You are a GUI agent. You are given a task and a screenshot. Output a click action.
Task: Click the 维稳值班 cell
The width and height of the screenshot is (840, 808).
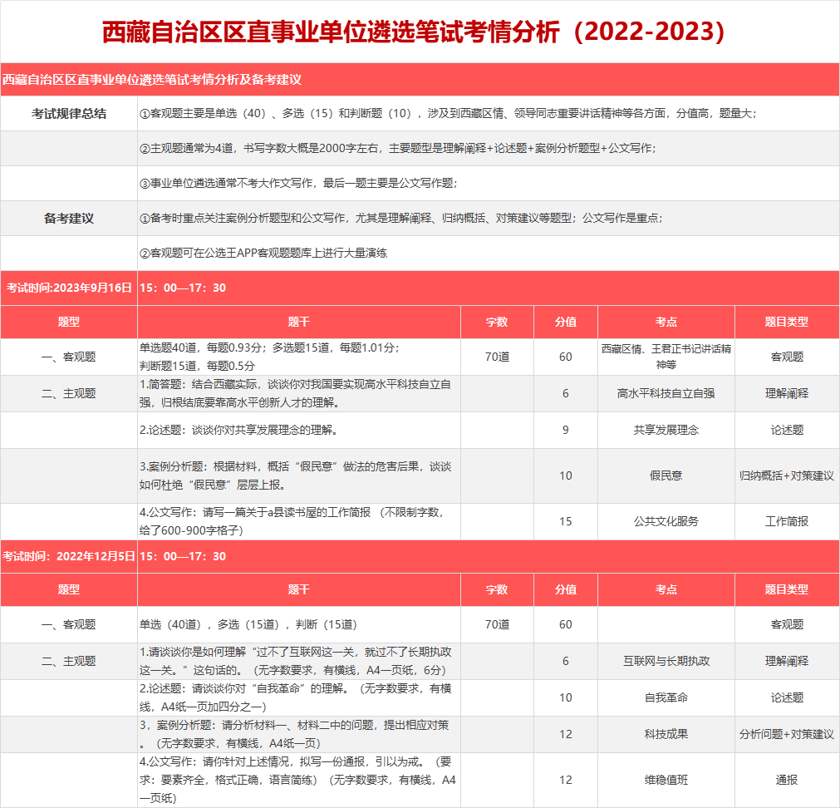pyautogui.click(x=666, y=780)
